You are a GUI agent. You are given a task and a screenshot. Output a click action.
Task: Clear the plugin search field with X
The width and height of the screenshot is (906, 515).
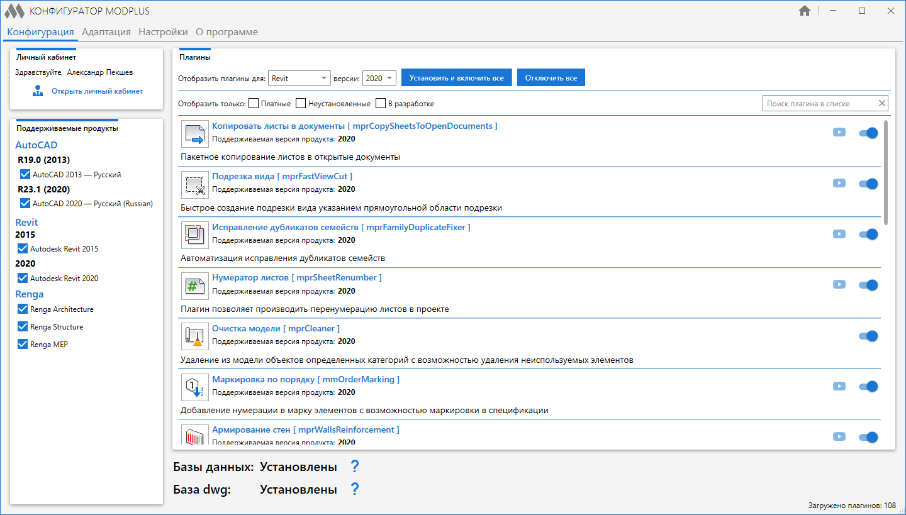click(881, 103)
